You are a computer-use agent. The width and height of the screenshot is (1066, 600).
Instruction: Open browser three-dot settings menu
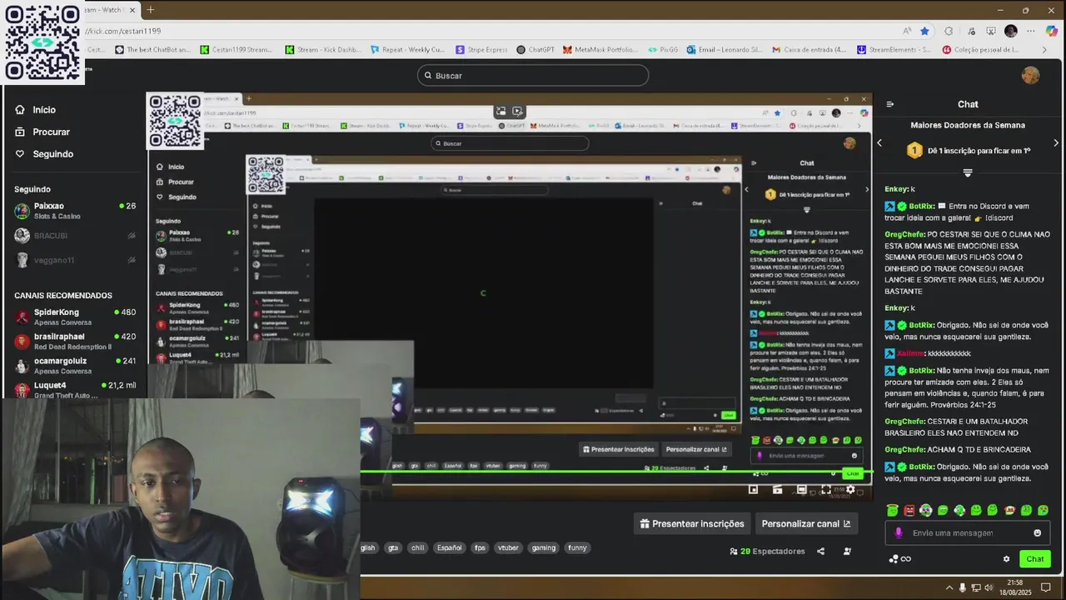1033,31
